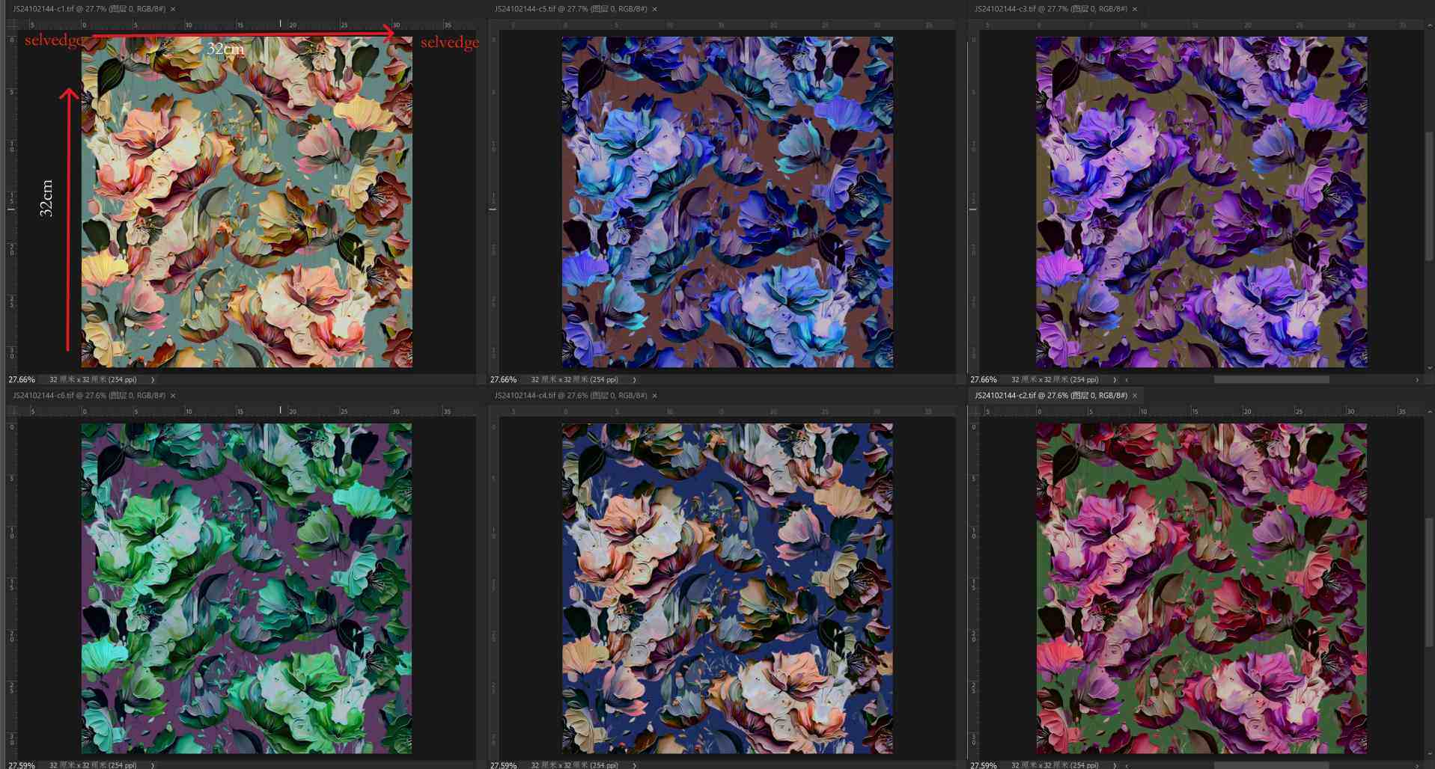This screenshot has height=769, width=1435.
Task: Open the JS24102144-c6.tif document tab
Action: coord(88,396)
